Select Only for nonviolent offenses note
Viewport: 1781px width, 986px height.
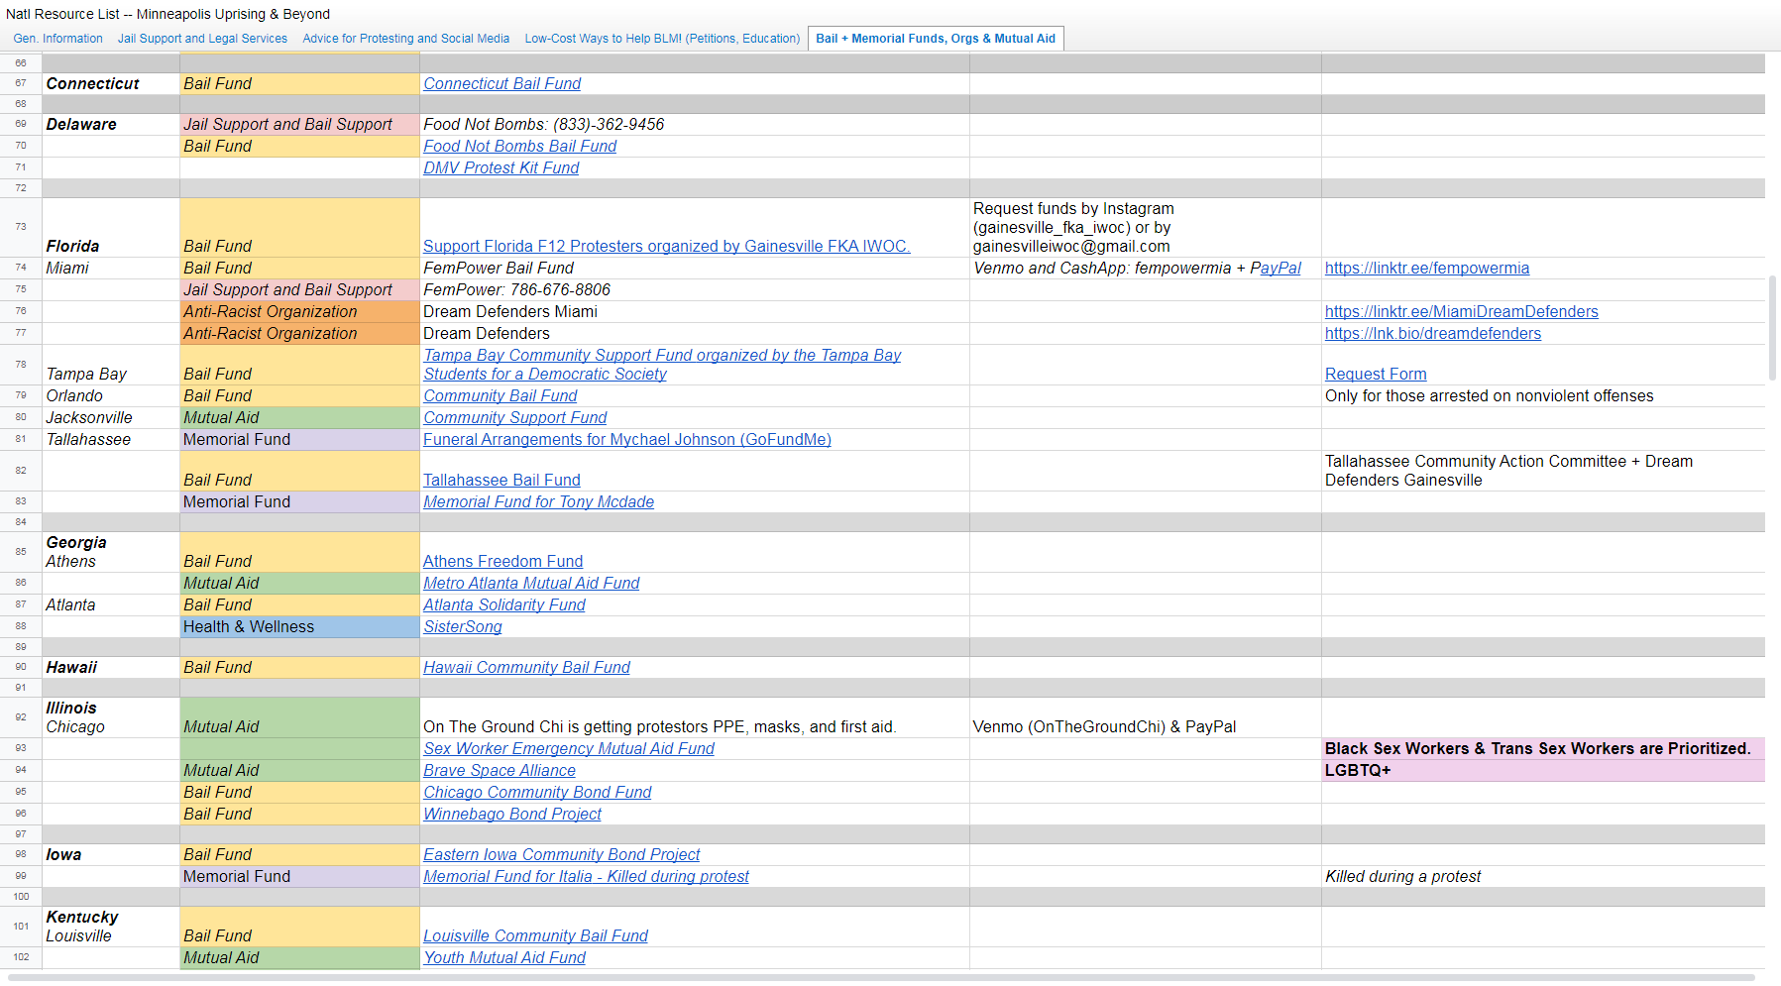tap(1543, 396)
